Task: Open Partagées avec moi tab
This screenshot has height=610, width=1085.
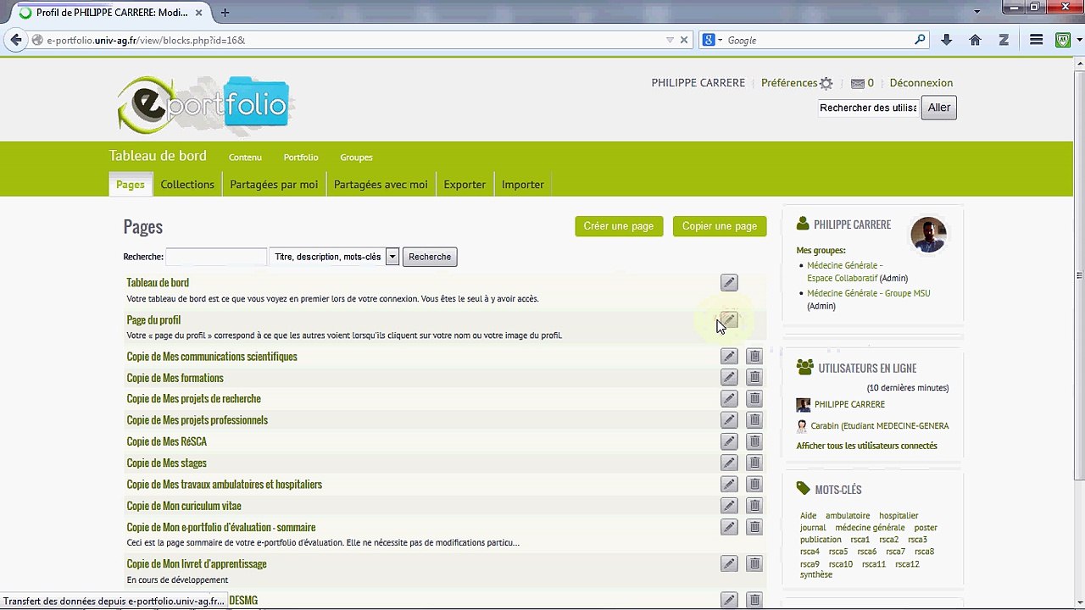Action: click(x=381, y=185)
